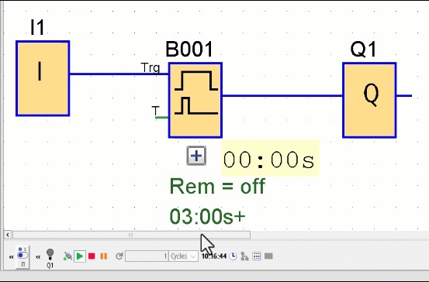Click the Trg input pin label

click(150, 67)
